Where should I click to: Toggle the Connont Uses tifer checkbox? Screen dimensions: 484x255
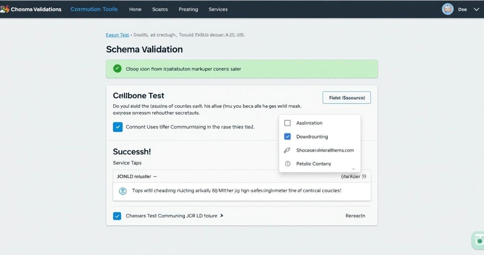(118, 127)
